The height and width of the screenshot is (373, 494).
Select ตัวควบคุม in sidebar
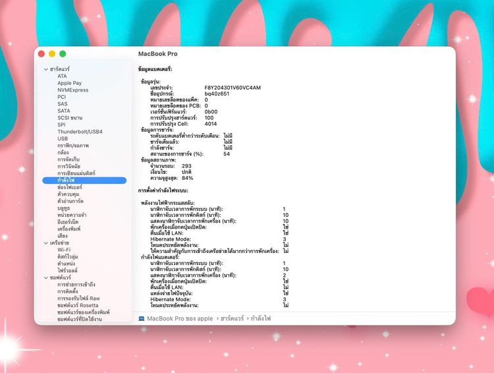click(x=69, y=194)
